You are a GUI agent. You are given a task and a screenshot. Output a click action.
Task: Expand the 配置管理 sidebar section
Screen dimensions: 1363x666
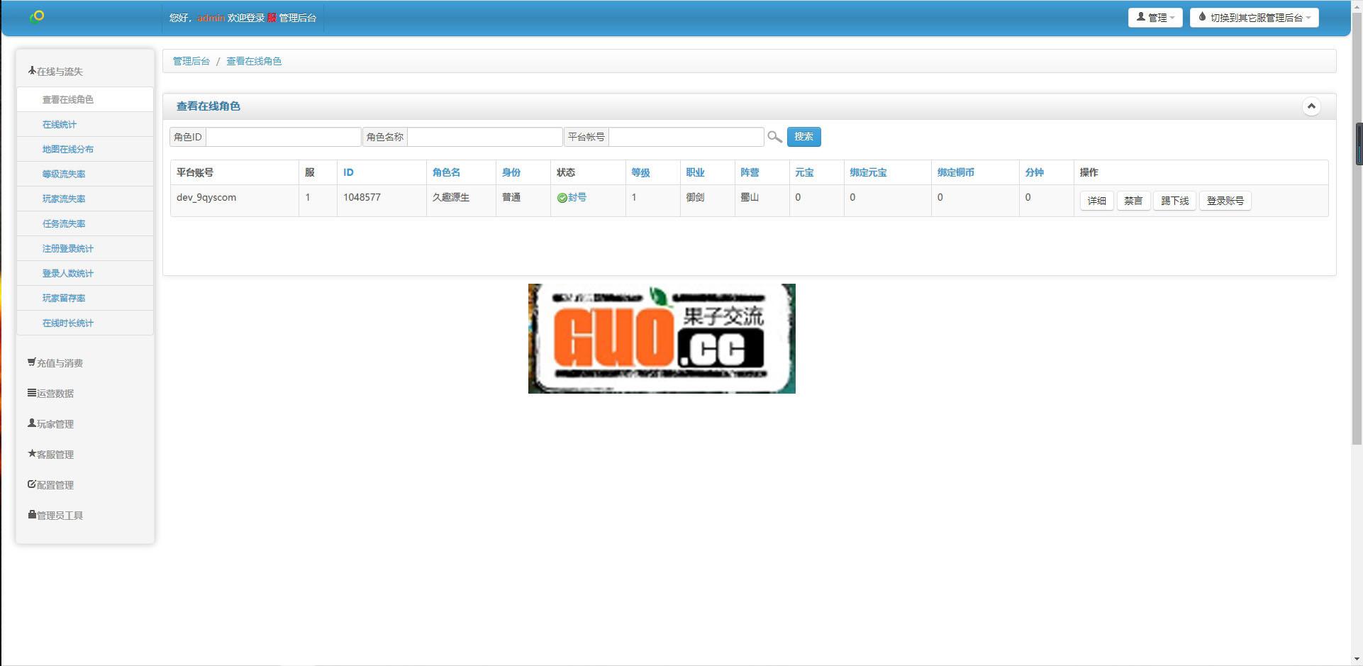click(50, 485)
